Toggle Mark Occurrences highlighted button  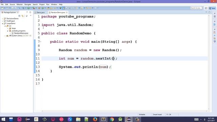click(x=64, y=8)
